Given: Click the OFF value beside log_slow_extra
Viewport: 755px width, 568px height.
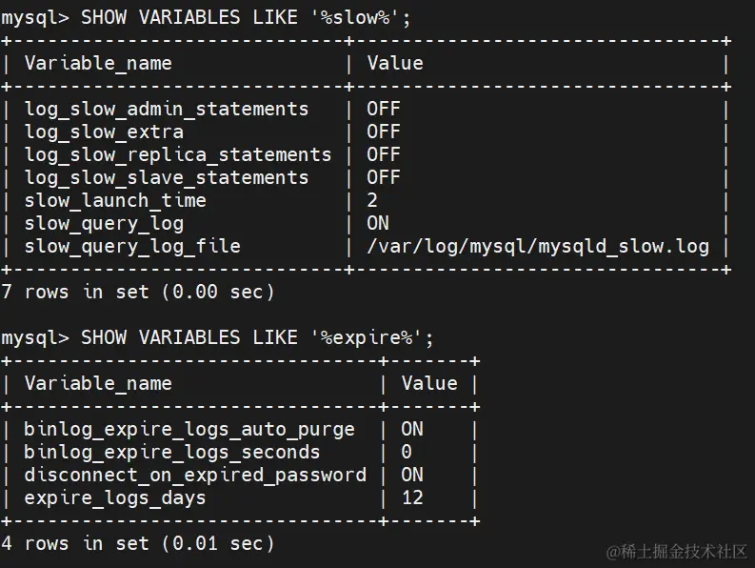Looking at the screenshot, I should click(x=384, y=132).
